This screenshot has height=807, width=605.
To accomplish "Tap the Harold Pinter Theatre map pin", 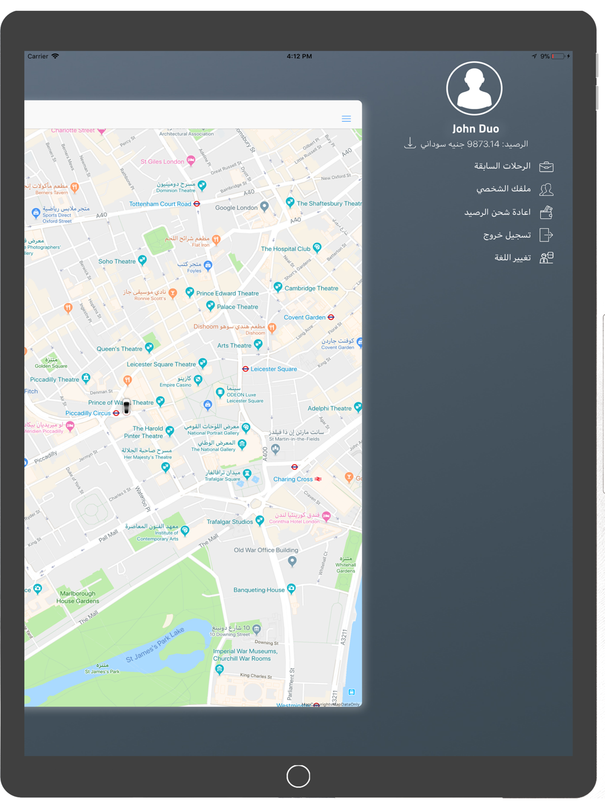I will click(x=170, y=431).
